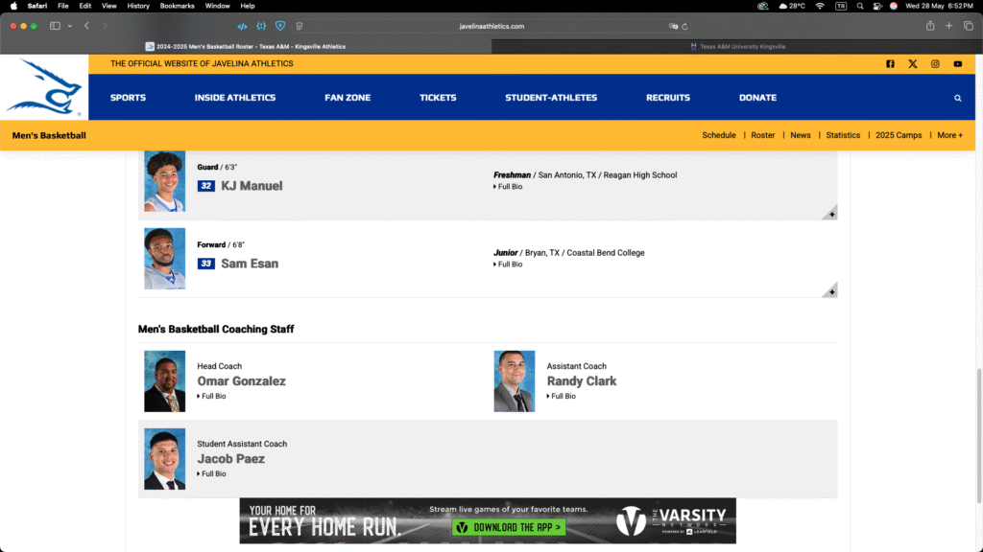Click the address bar showing javelinaathletics.com

(x=491, y=26)
